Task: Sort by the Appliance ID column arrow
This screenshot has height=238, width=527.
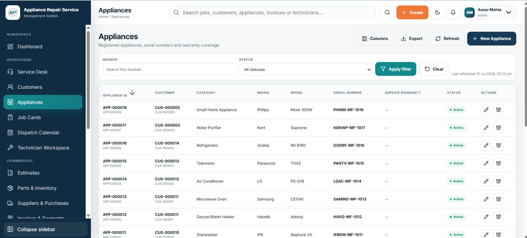Action: (x=132, y=93)
